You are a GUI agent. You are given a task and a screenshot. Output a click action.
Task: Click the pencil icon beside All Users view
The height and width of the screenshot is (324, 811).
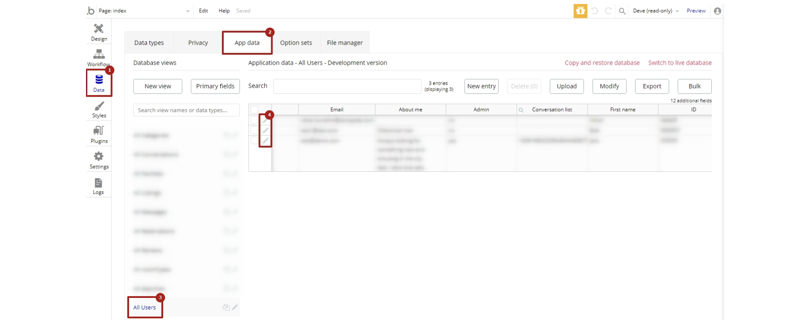coord(235,307)
